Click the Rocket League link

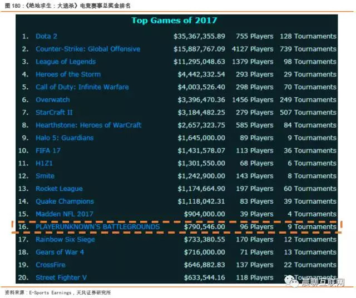click(59, 189)
